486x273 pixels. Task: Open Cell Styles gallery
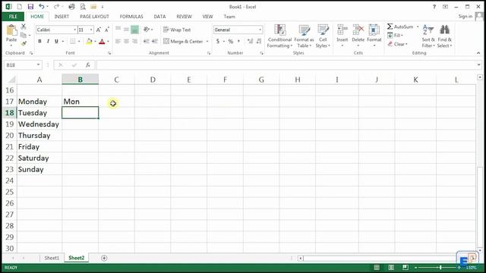pos(323,36)
